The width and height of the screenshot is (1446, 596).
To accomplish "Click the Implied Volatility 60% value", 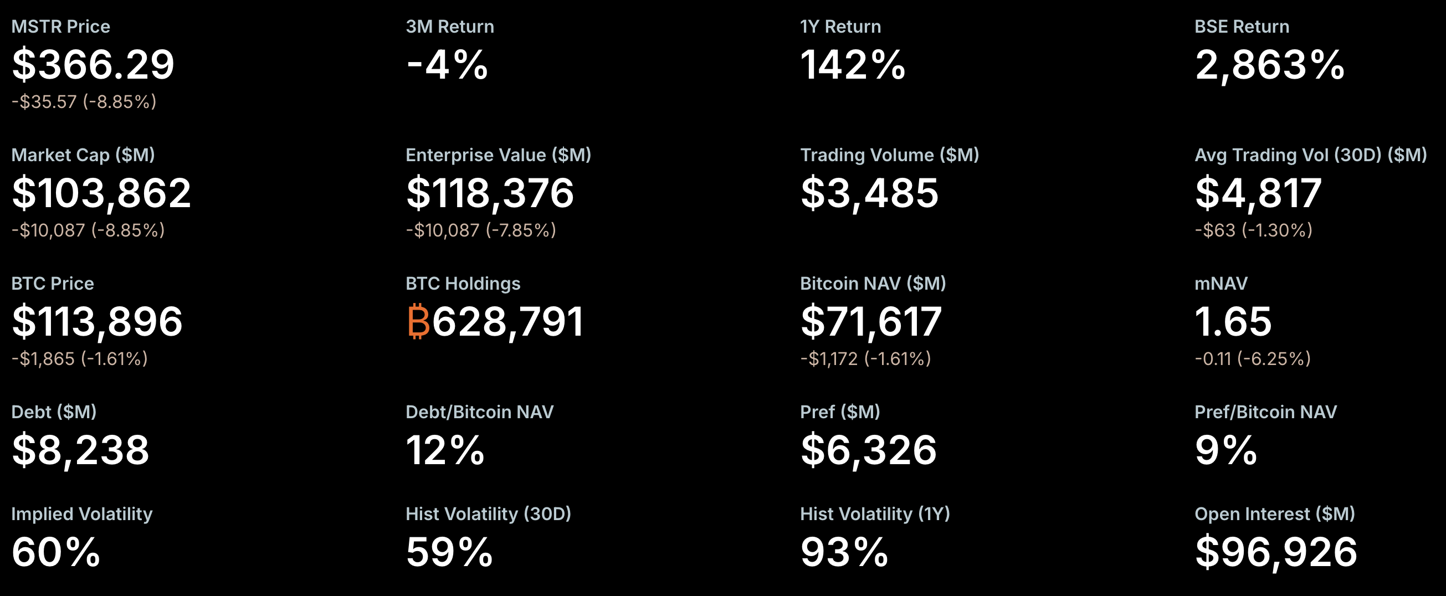I will pyautogui.click(x=56, y=552).
